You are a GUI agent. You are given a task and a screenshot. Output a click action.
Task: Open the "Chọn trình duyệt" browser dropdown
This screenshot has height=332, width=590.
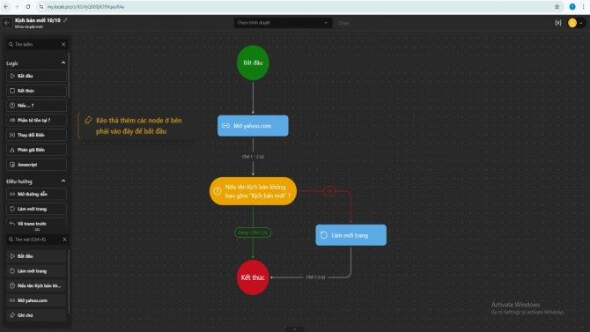(283, 23)
